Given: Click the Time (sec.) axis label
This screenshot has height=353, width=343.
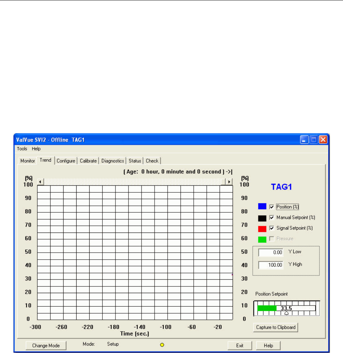Looking at the screenshot, I should (135, 334).
